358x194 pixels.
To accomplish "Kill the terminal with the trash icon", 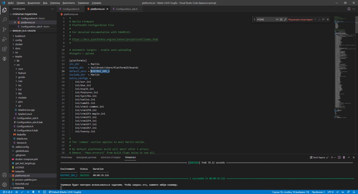I will pyautogui.click(x=344, y=158).
